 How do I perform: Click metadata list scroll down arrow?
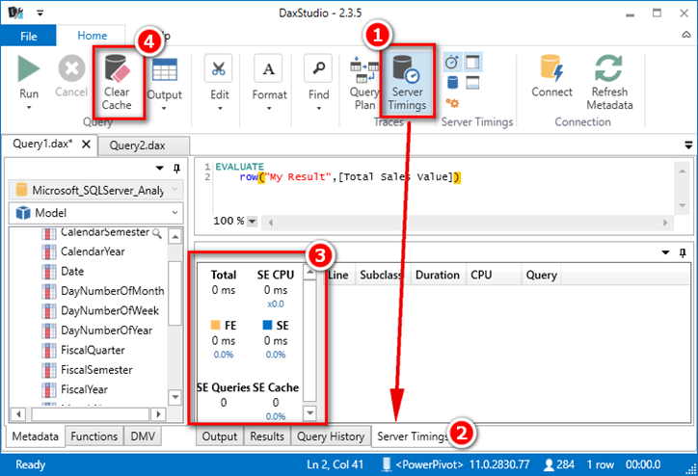pyautogui.click(x=174, y=396)
